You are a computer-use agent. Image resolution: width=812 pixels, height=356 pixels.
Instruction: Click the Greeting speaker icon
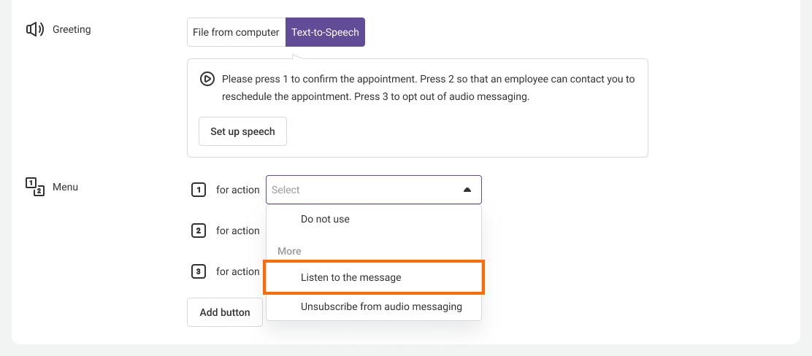[34, 30]
